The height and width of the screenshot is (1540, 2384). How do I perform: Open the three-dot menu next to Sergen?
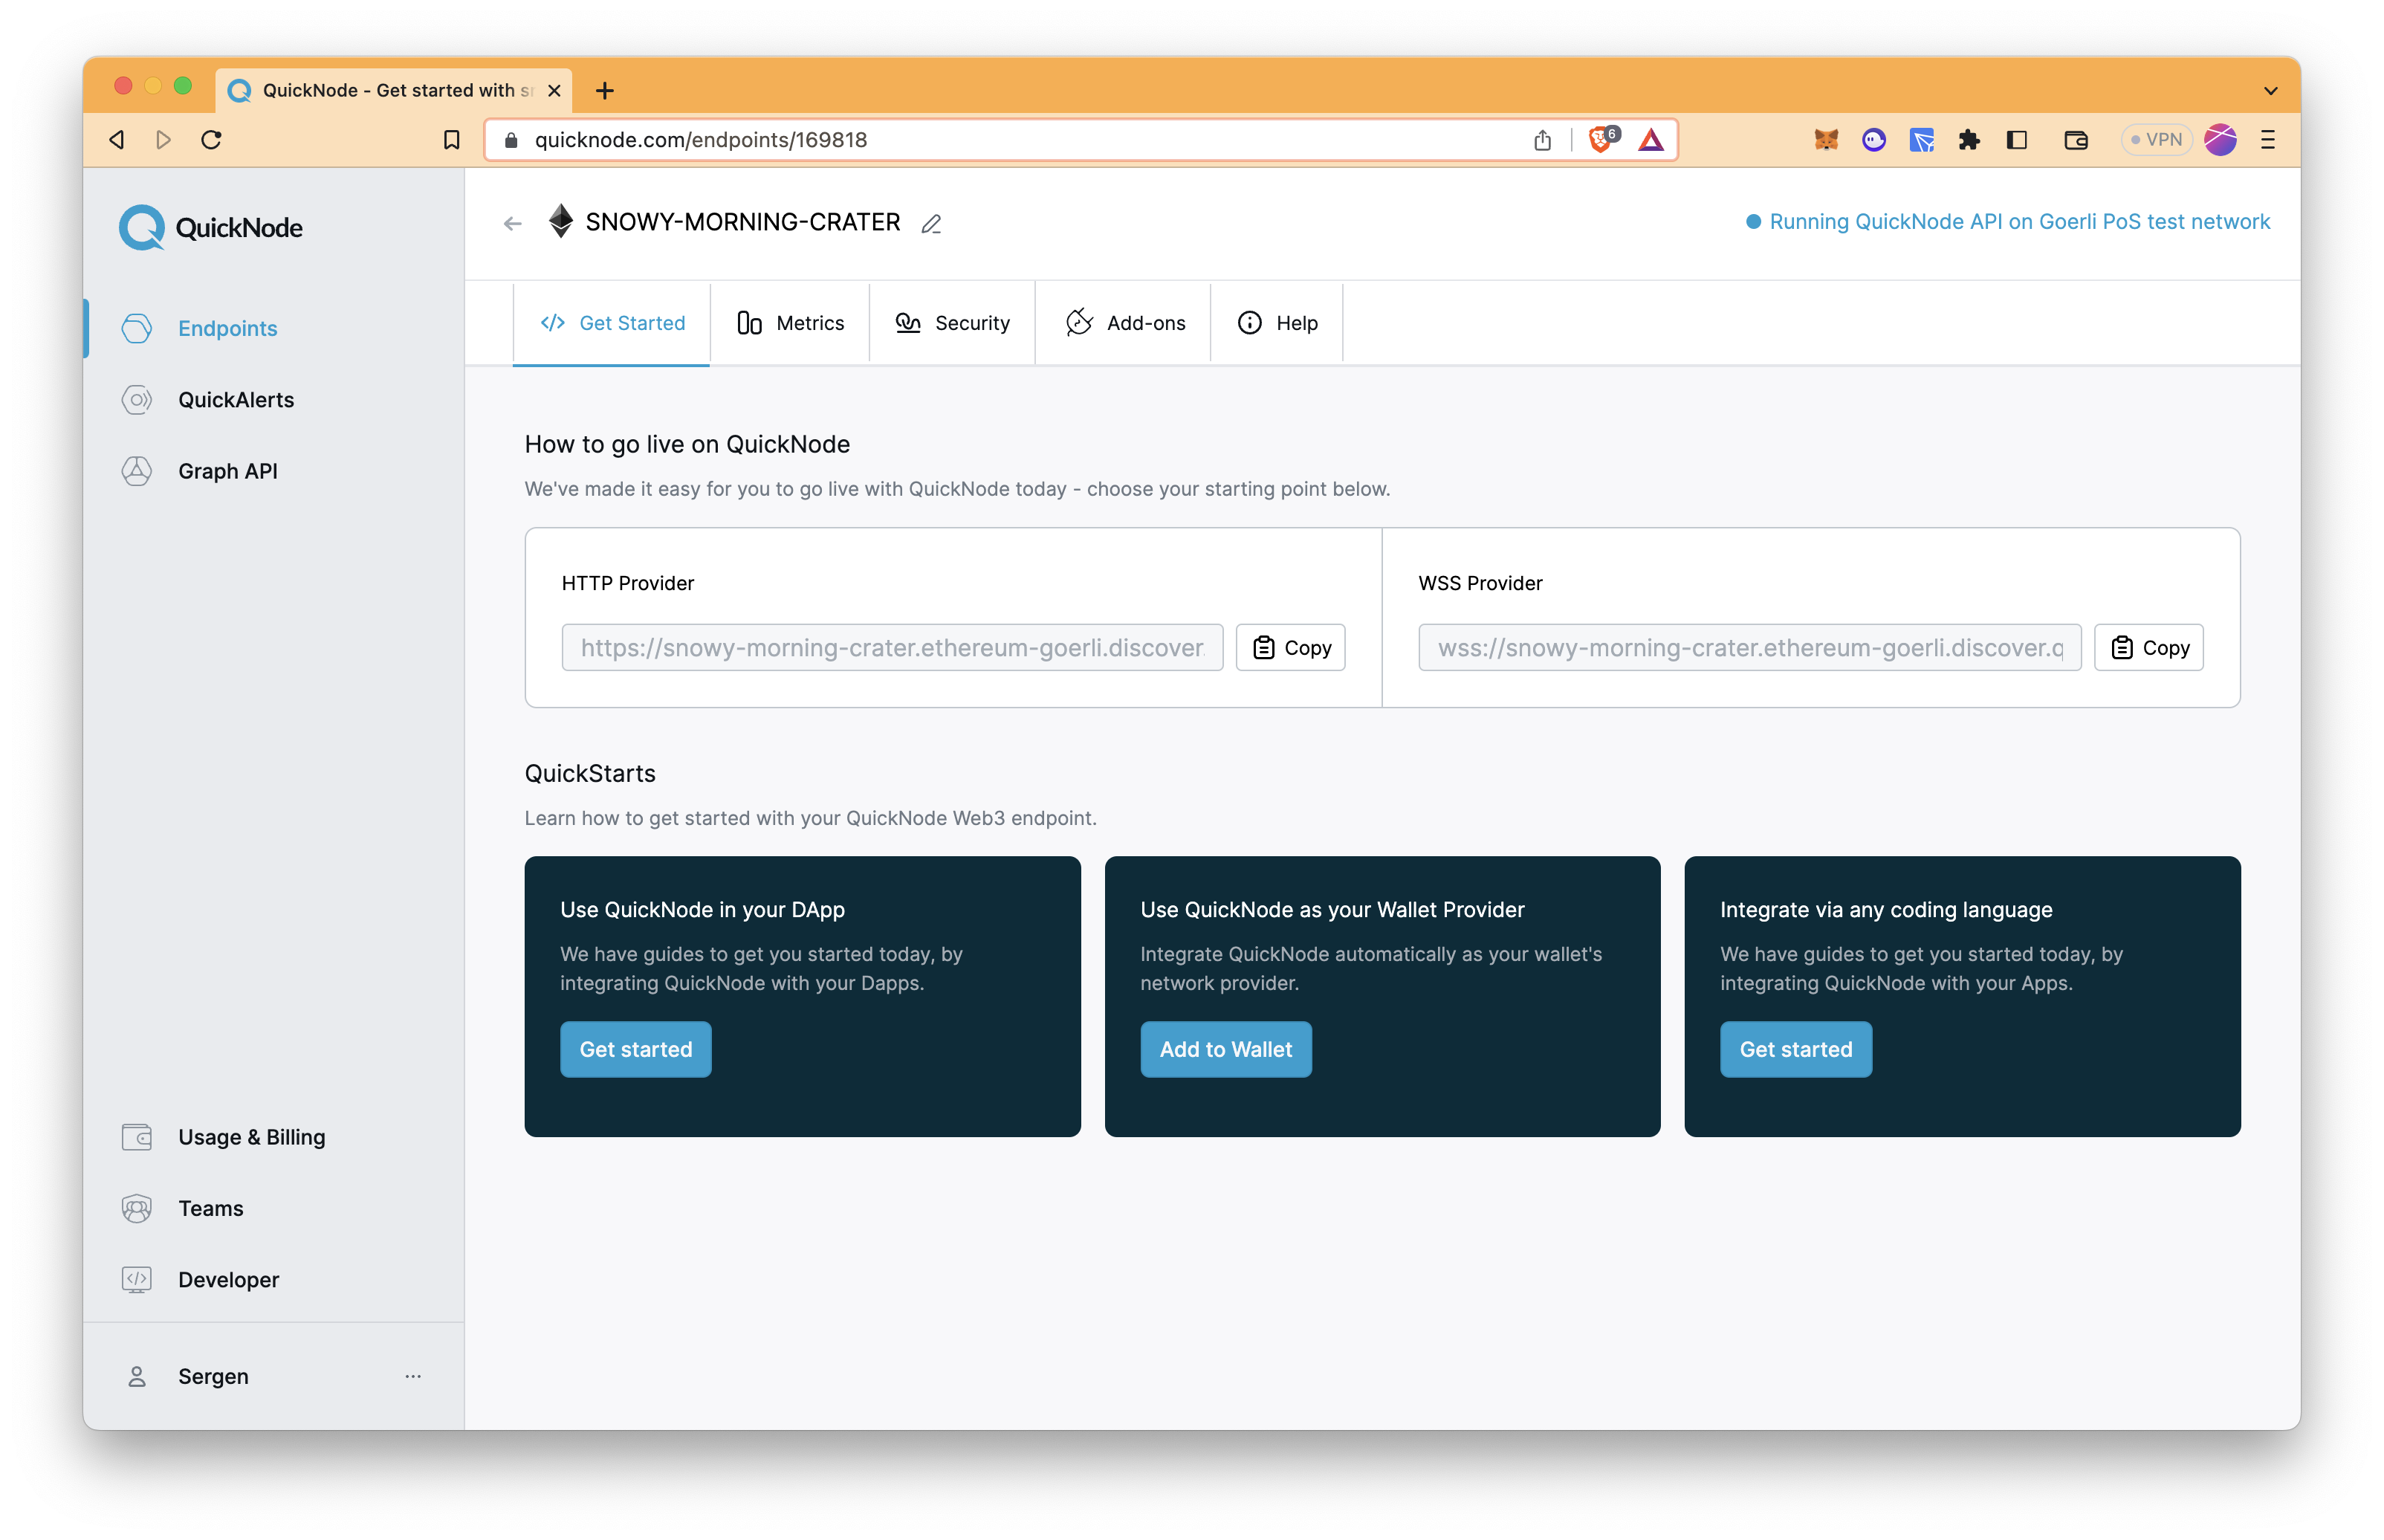413,1376
